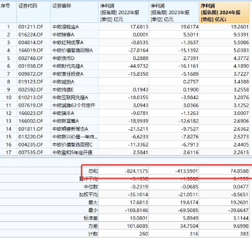Click the 总和 statistics row label

click(93, 171)
